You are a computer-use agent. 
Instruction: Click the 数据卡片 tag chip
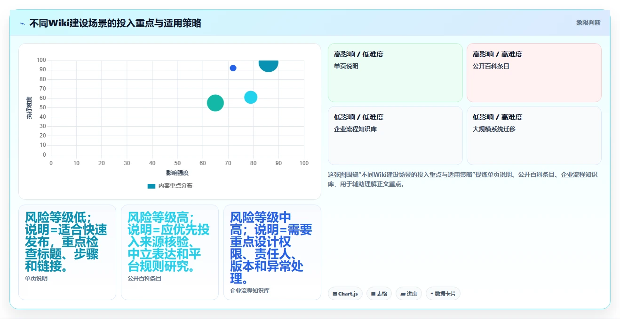pyautogui.click(x=443, y=294)
